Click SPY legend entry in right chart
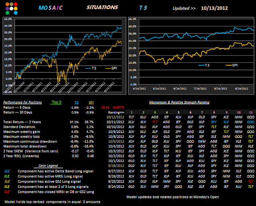256x206 pixels. coord(232,65)
